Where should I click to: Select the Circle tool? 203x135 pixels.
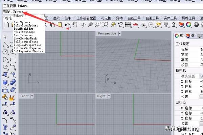click(x=5, y=52)
